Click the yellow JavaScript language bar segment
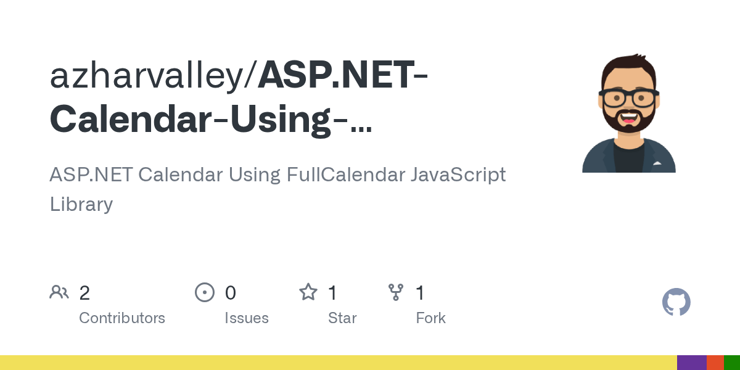The width and height of the screenshot is (740, 370). (x=339, y=363)
